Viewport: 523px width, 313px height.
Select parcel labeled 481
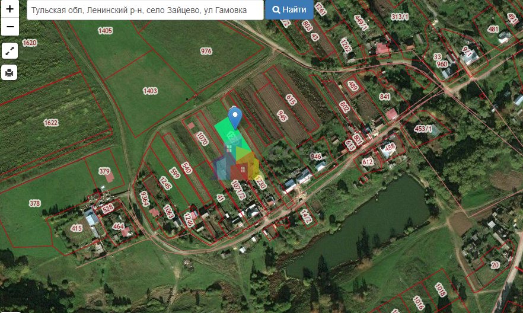[x=493, y=29]
